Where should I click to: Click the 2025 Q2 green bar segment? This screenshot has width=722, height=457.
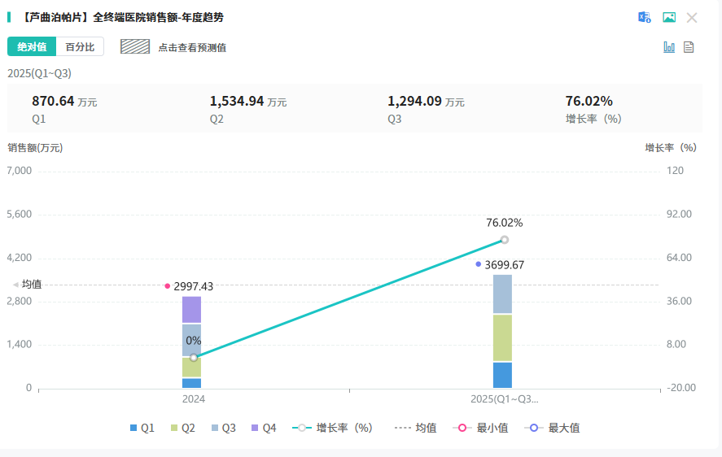click(502, 337)
